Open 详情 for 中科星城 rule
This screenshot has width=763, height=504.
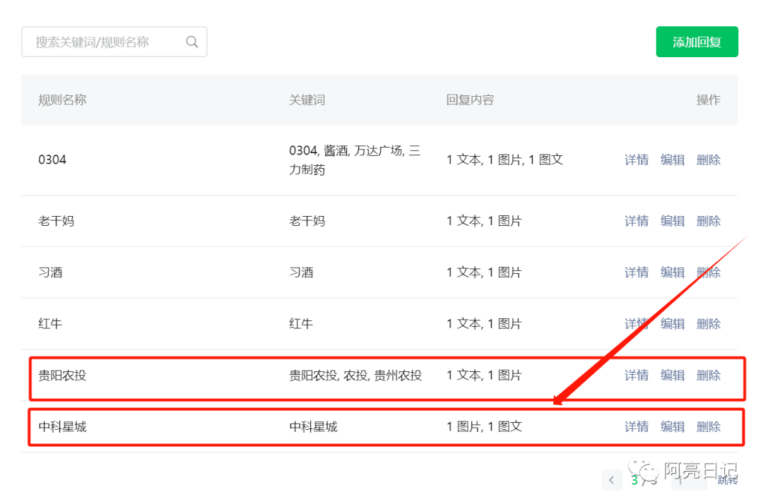tap(637, 427)
